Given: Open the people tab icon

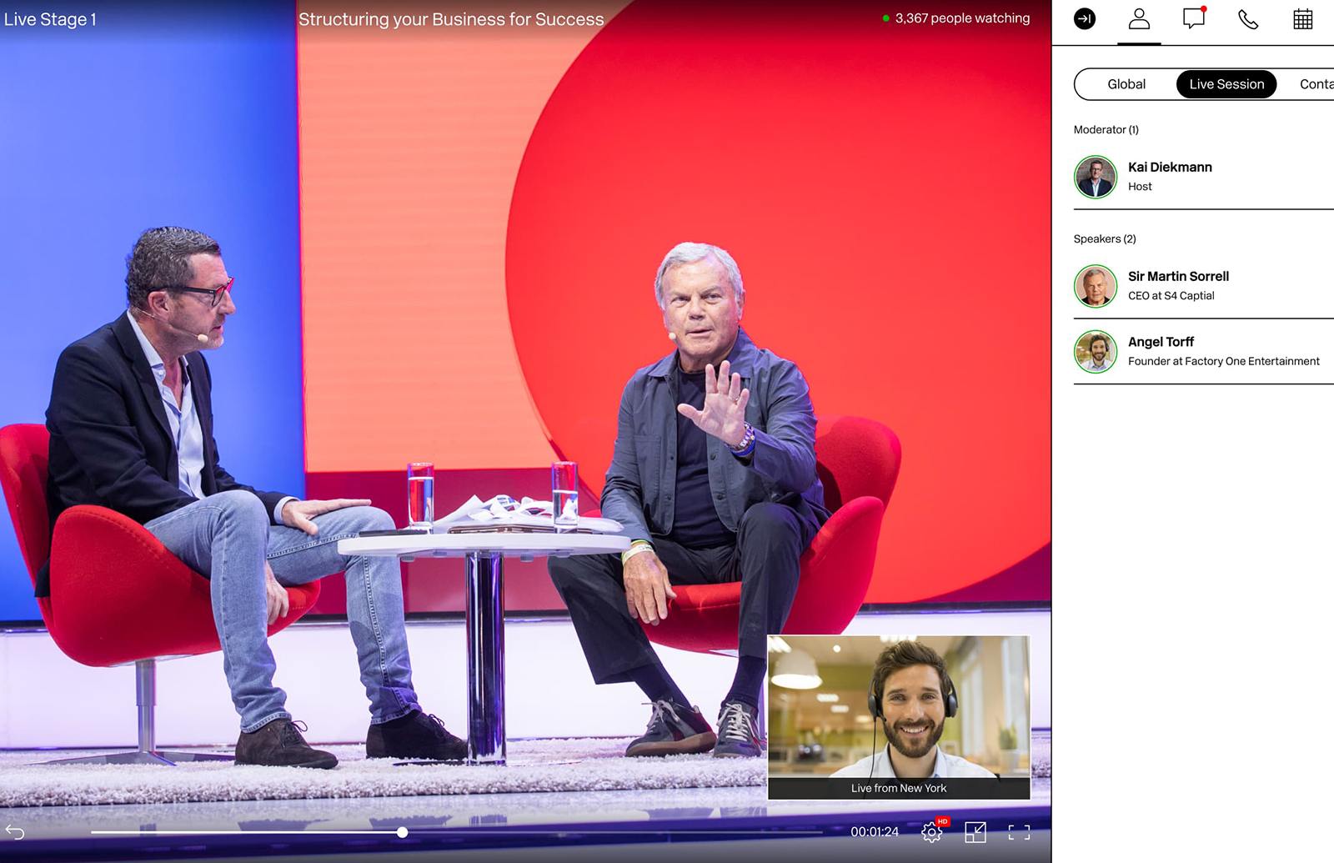Looking at the screenshot, I should tap(1139, 18).
